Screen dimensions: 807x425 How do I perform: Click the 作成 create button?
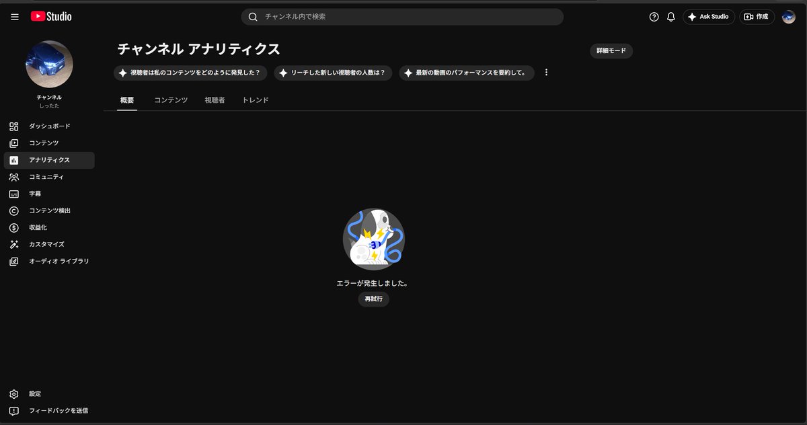tap(757, 17)
